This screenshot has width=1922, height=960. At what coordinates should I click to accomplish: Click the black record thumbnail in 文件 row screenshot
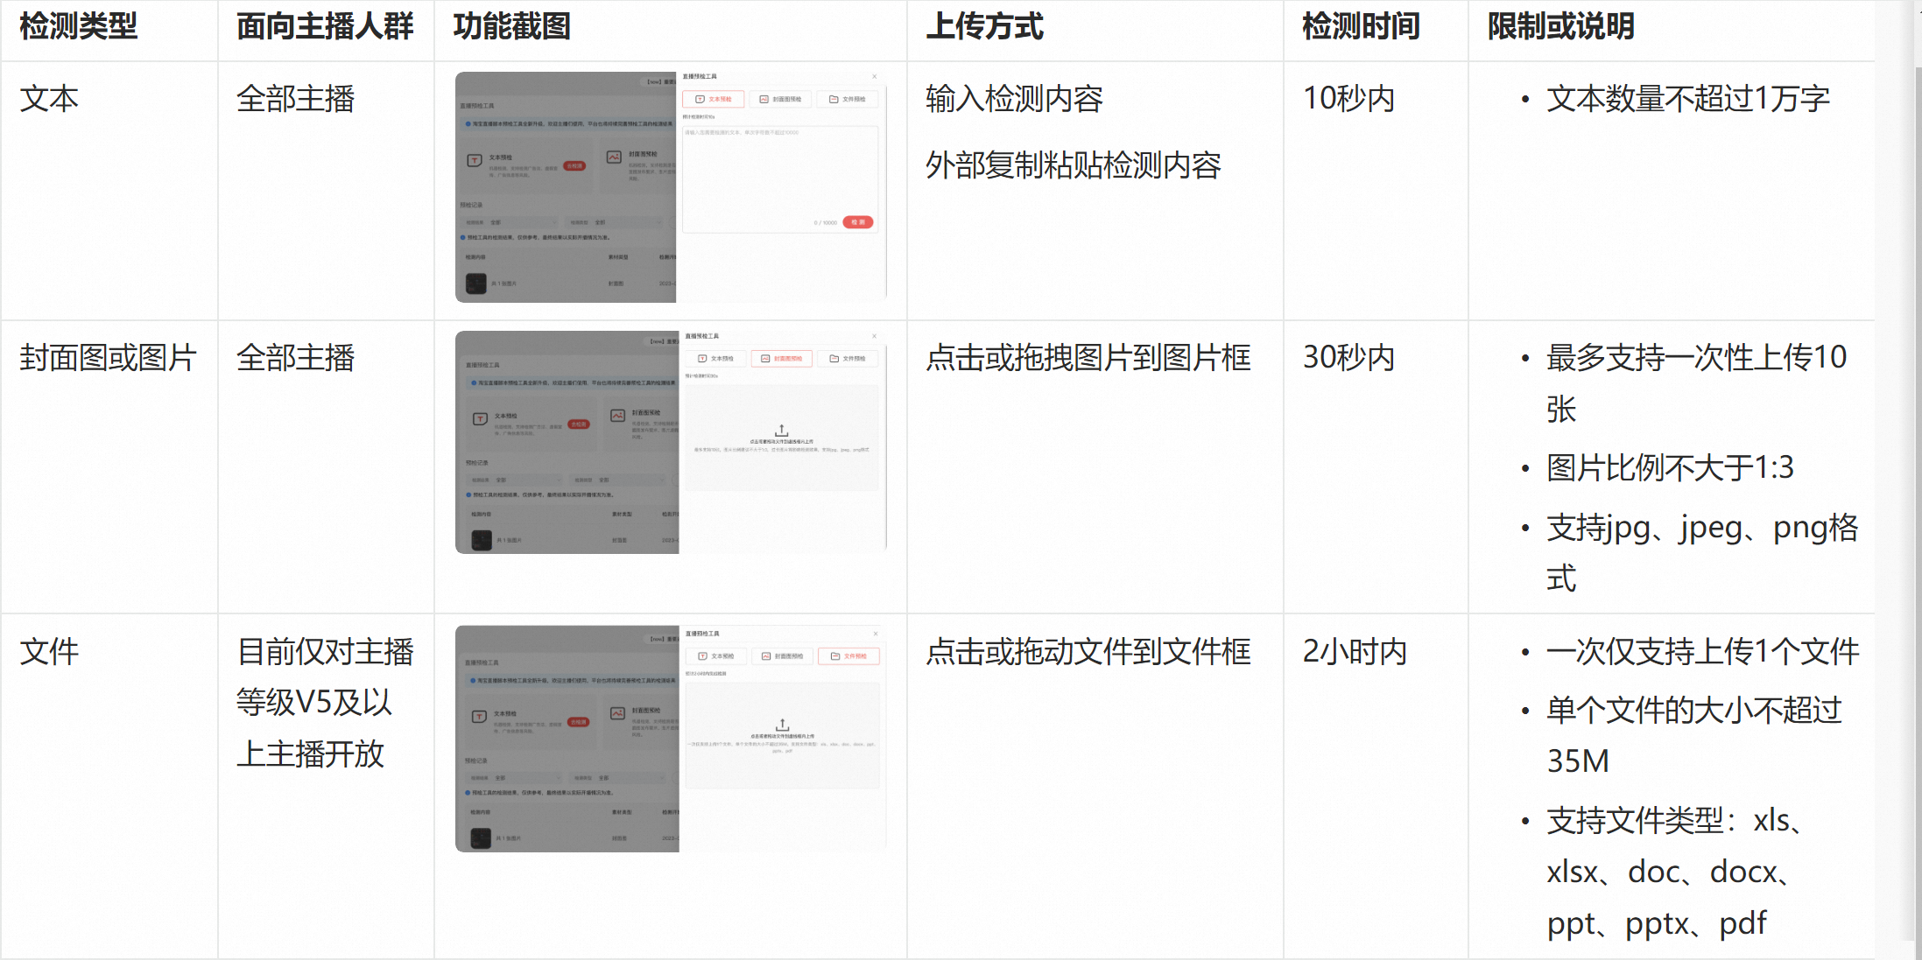coord(481,837)
